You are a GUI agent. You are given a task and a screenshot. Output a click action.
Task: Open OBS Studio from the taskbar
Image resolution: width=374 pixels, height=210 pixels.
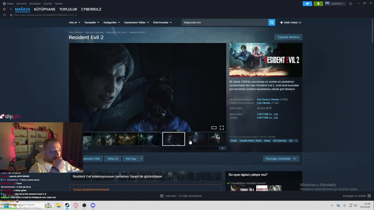(84, 205)
